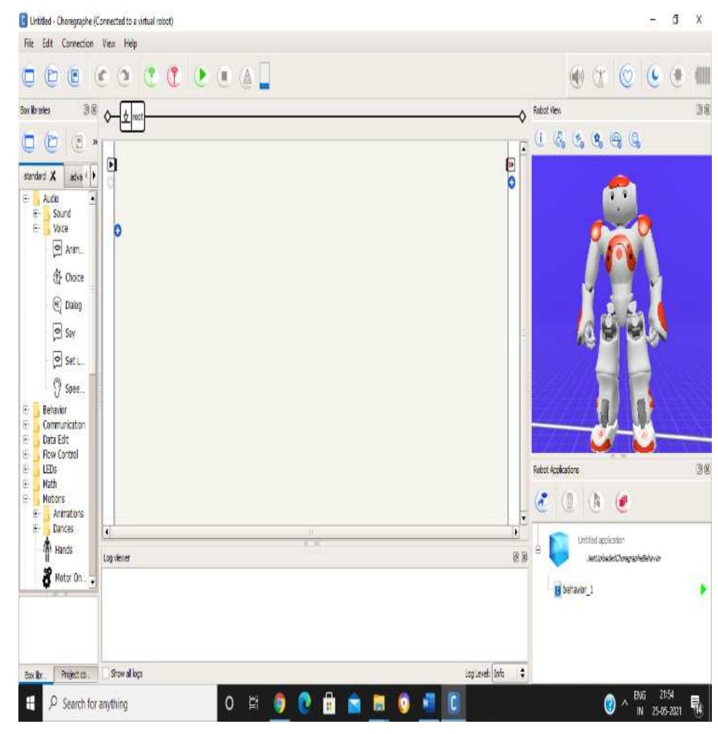Screen dimensions: 718x734
Task: Click the onStopped output on diagram
Action: click(x=511, y=165)
